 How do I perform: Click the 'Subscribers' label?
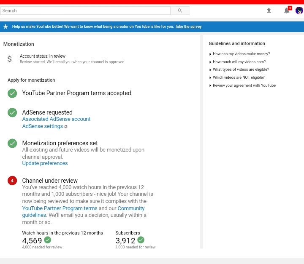tap(128, 233)
